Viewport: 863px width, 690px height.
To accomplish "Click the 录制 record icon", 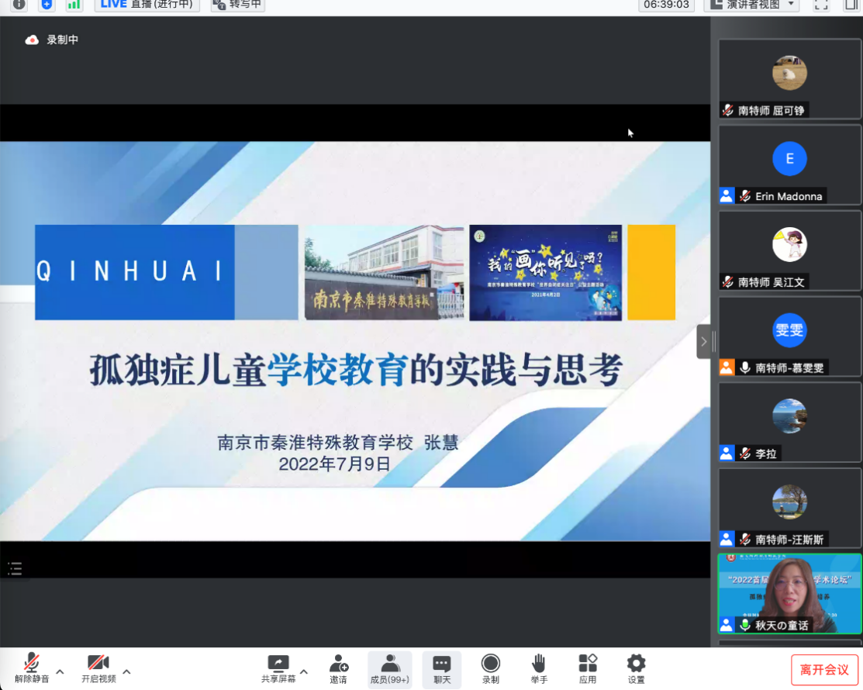I will coord(490,668).
